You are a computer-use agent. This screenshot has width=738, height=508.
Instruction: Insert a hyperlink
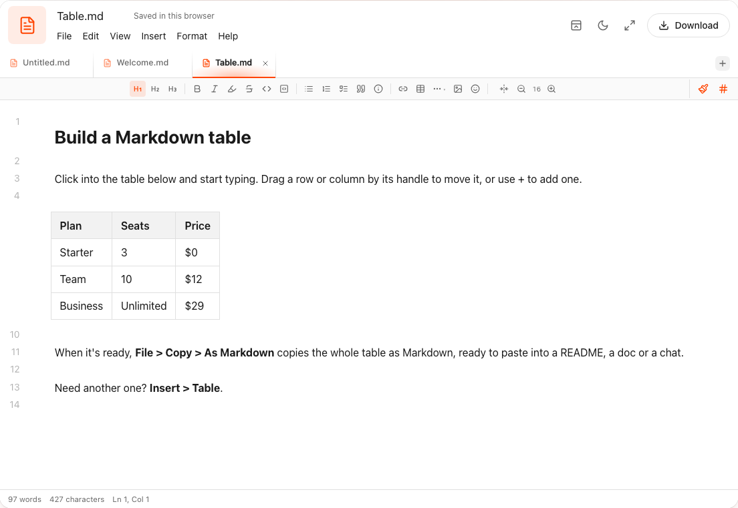pyautogui.click(x=403, y=89)
